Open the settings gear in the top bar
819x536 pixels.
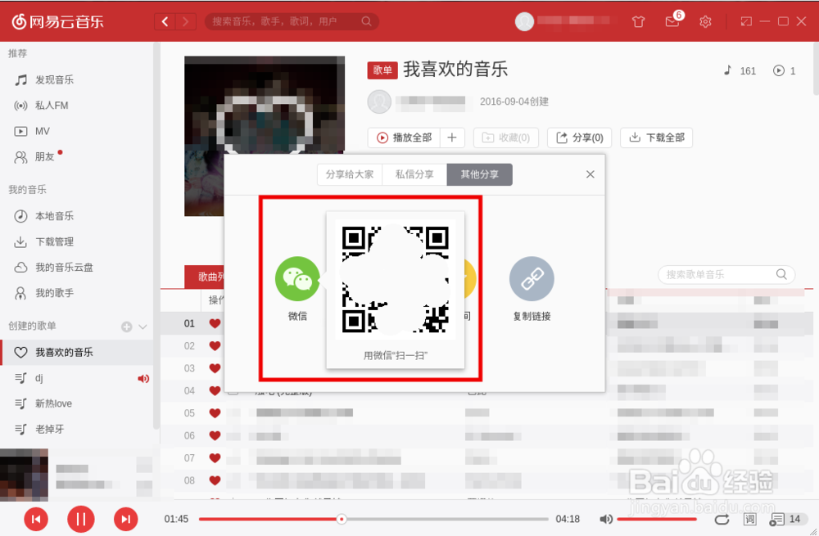pos(705,21)
